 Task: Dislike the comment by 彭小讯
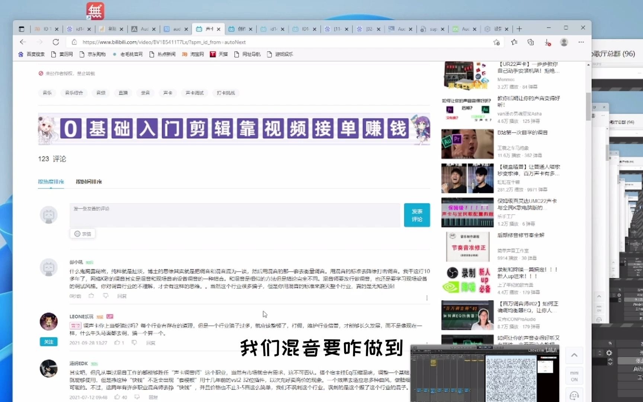[106, 296]
